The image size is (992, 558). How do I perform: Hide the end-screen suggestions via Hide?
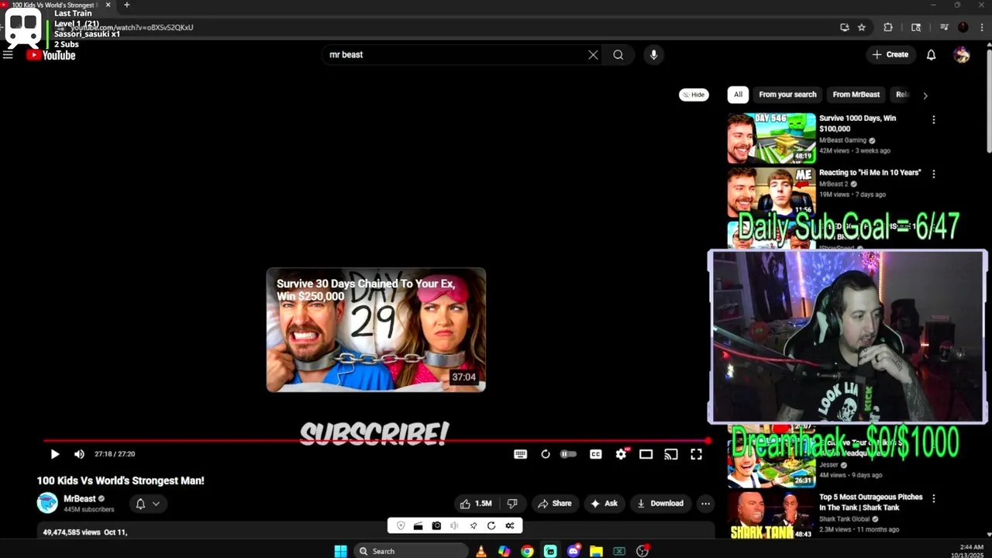694,95
